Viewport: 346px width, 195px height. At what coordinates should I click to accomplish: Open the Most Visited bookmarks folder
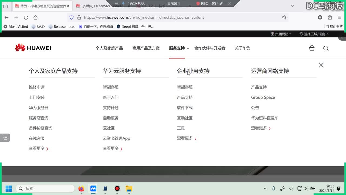(16, 27)
